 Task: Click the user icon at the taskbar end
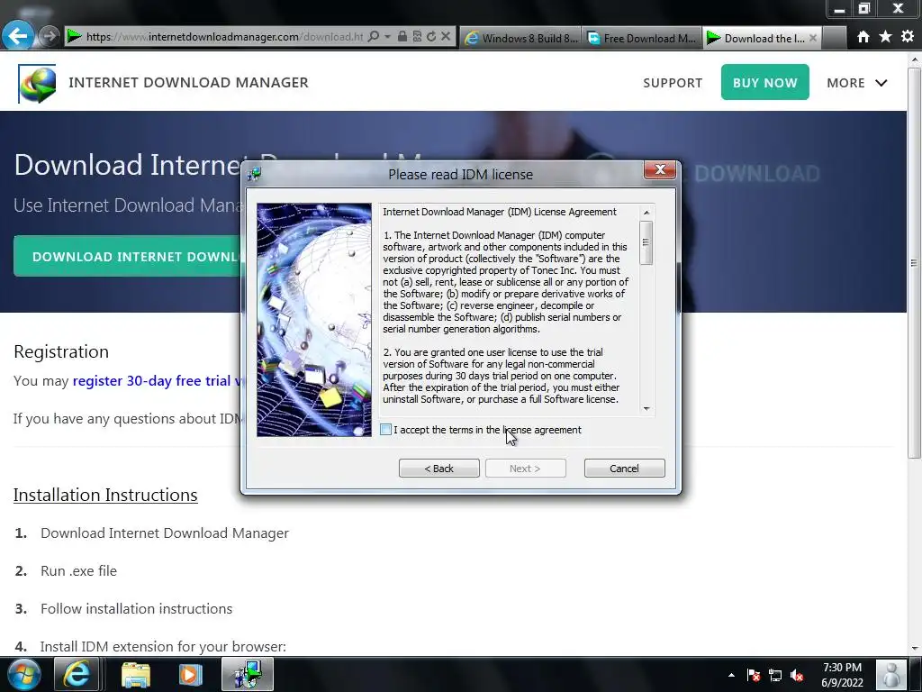click(890, 674)
